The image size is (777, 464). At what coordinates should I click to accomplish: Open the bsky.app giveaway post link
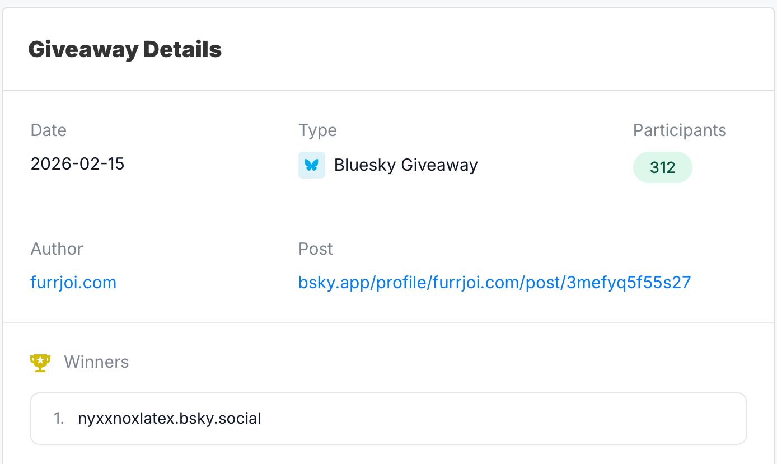coord(494,283)
